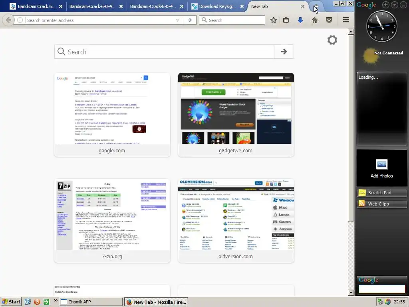Click the Google sidebar search box
This screenshot has width=409, height=307.
pyautogui.click(x=382, y=289)
